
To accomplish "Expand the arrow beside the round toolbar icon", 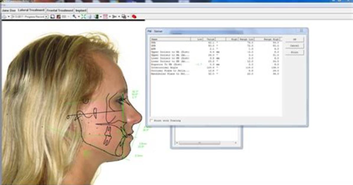I will [x=9, y=16].
